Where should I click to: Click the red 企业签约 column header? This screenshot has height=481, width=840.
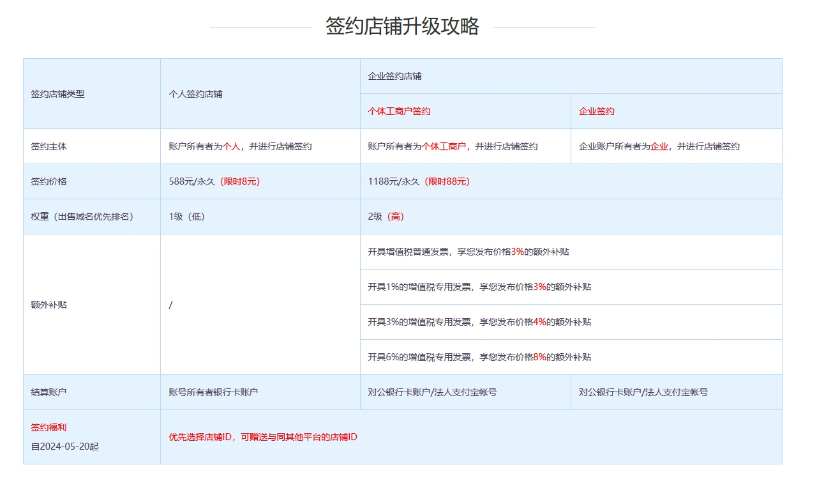pos(596,111)
